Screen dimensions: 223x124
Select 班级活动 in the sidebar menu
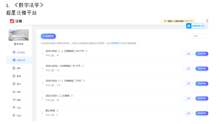[x=19, y=60]
